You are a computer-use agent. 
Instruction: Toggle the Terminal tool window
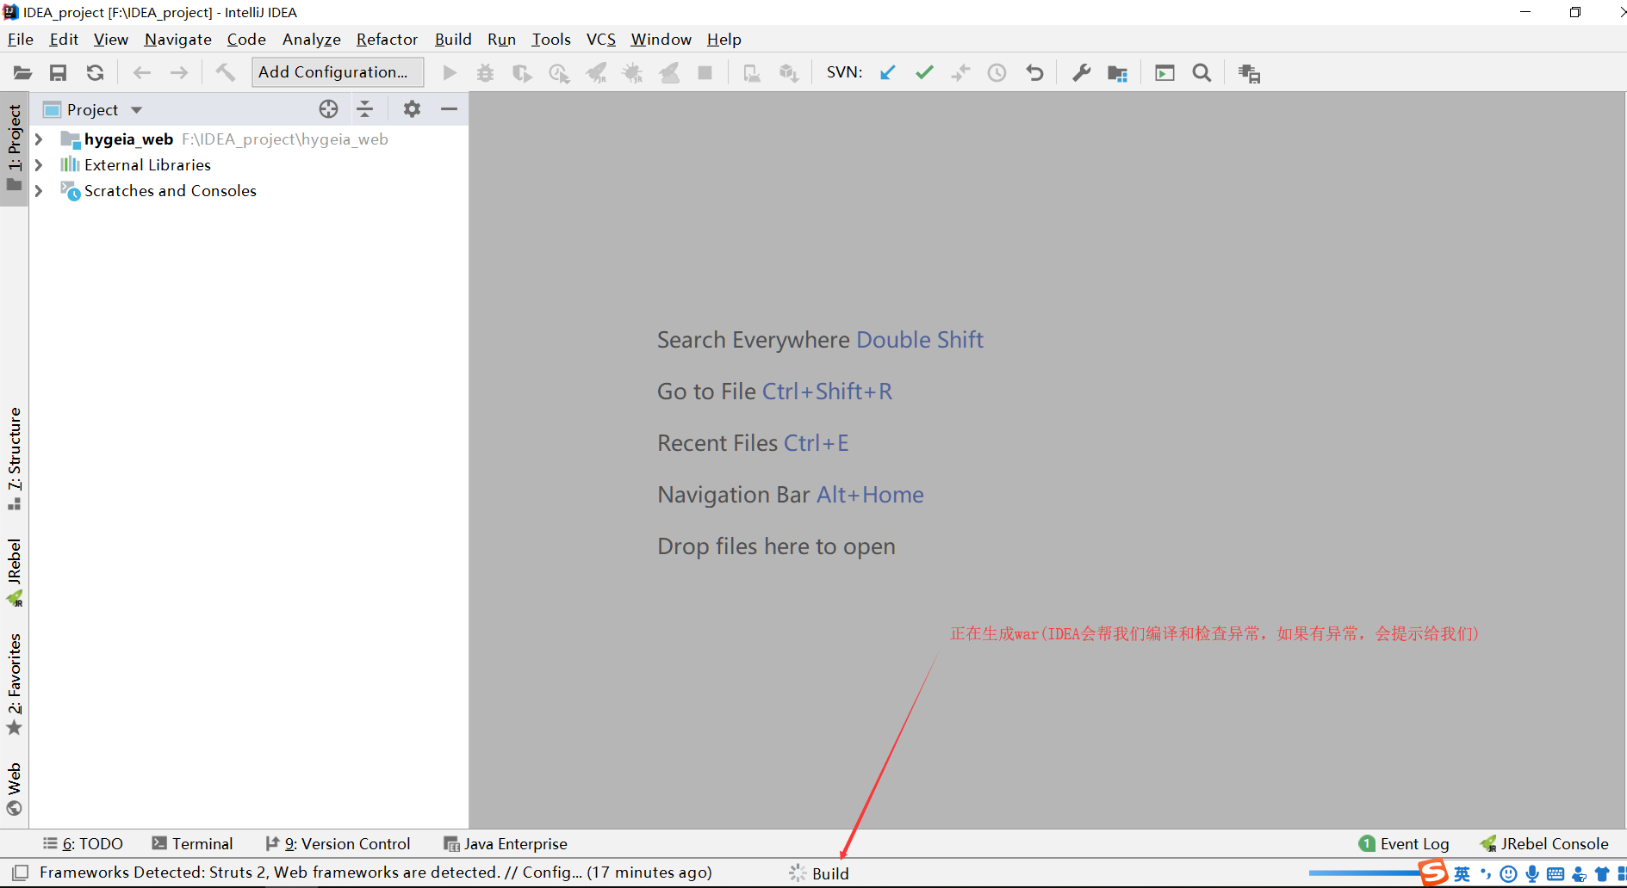[192, 844]
